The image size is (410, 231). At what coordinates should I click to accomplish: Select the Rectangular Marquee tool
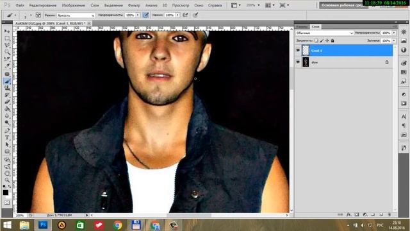click(7, 38)
